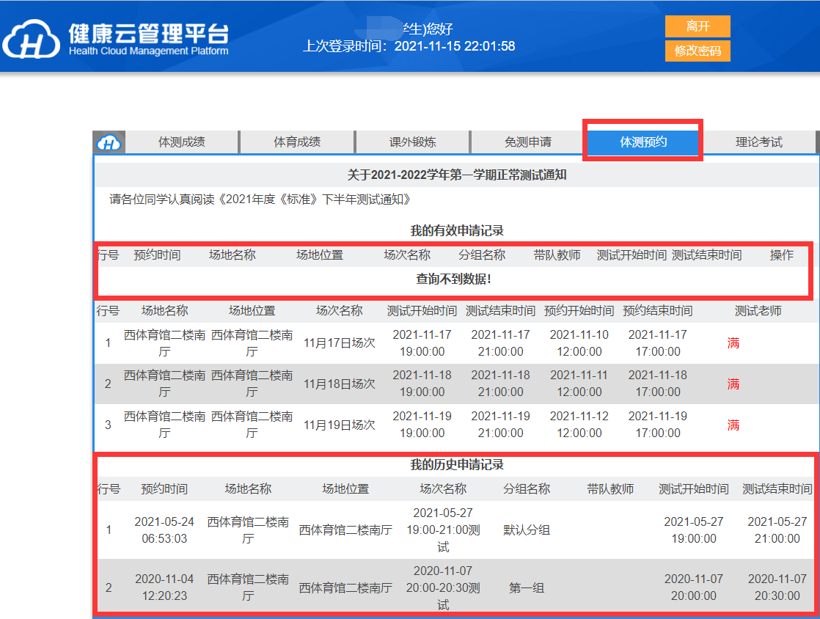Viewport: 820px width, 619px height.
Task: Click the 操作 column header
Action: (x=781, y=255)
